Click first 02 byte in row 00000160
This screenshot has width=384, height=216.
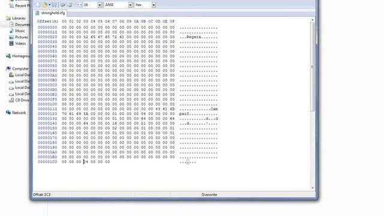(86, 133)
